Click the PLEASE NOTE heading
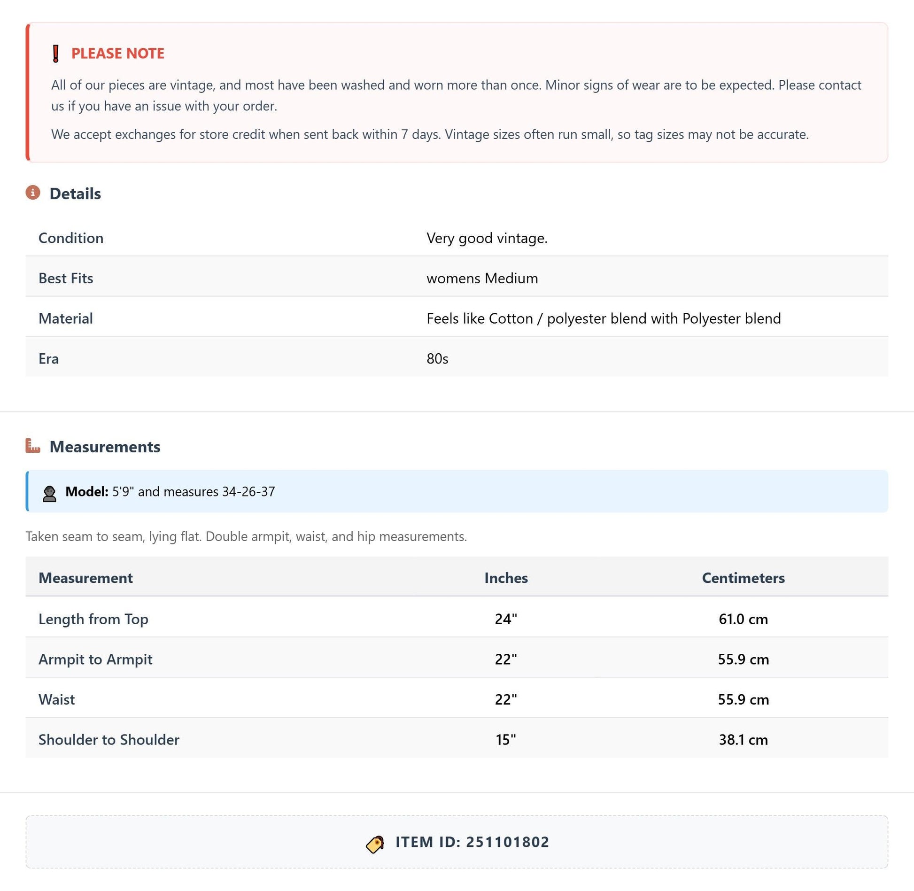The height and width of the screenshot is (891, 914). tap(118, 54)
